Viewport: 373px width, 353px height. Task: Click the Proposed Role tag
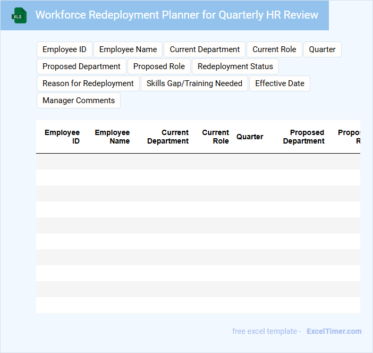click(159, 66)
